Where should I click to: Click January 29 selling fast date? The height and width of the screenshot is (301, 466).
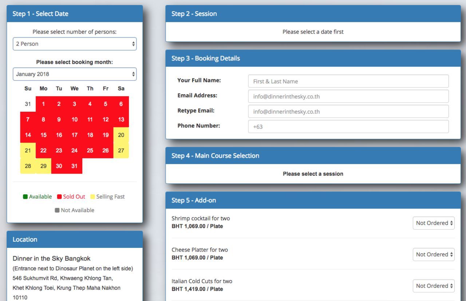pos(43,166)
